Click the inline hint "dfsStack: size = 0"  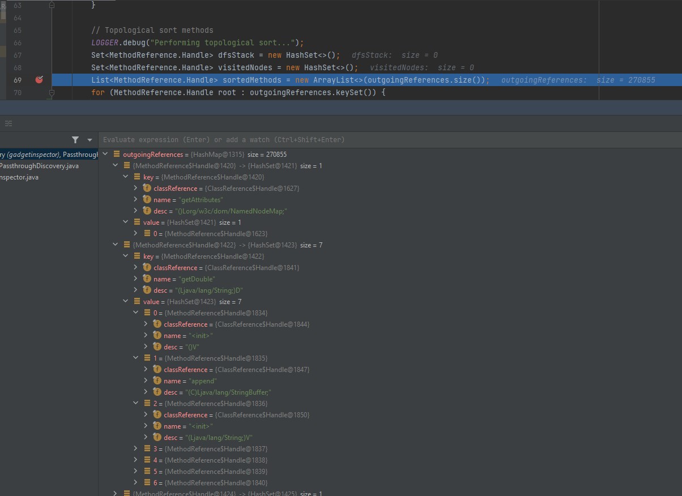click(395, 55)
